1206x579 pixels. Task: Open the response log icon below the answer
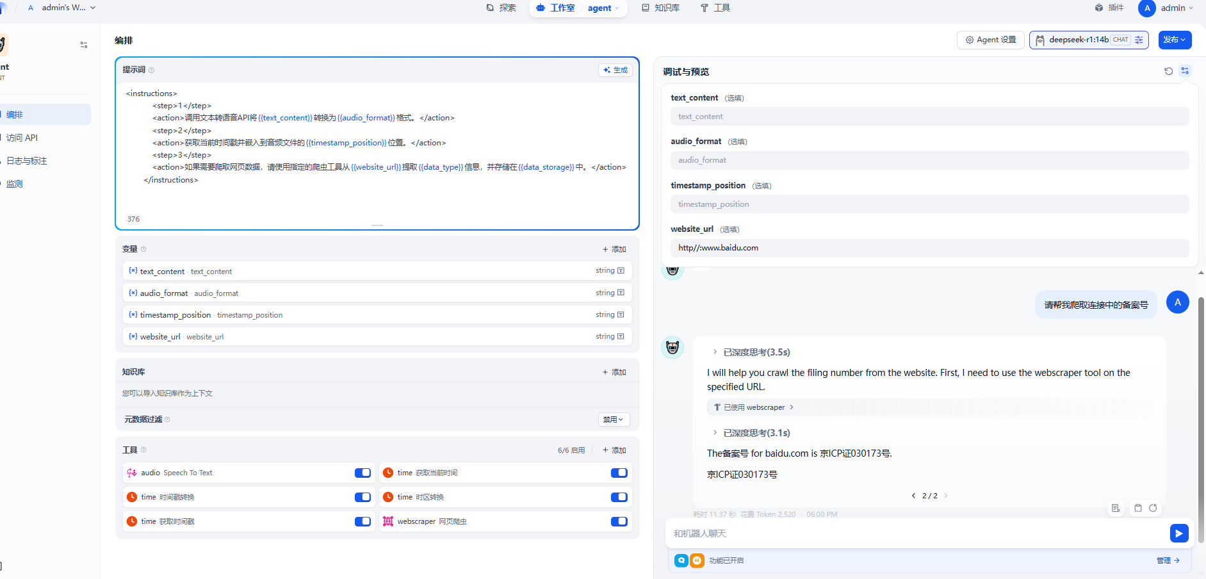pyautogui.click(x=1116, y=508)
